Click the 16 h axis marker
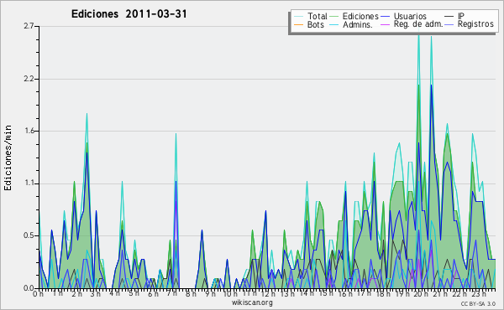The width and height of the screenshot is (504, 310). point(344,294)
